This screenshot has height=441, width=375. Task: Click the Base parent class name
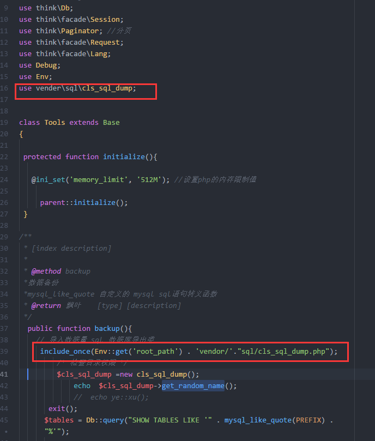click(x=111, y=122)
